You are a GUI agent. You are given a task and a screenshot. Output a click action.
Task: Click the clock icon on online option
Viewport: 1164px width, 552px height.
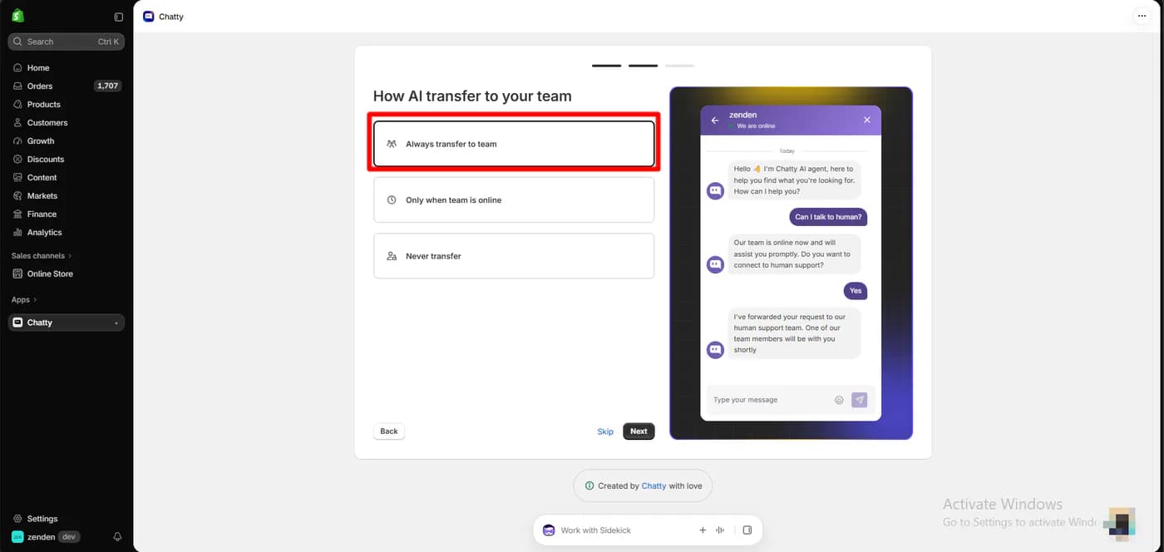coord(392,200)
